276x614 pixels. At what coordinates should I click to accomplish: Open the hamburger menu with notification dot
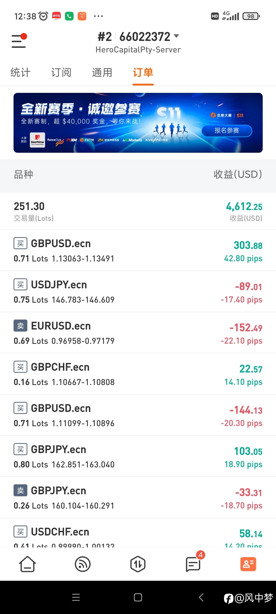[19, 41]
